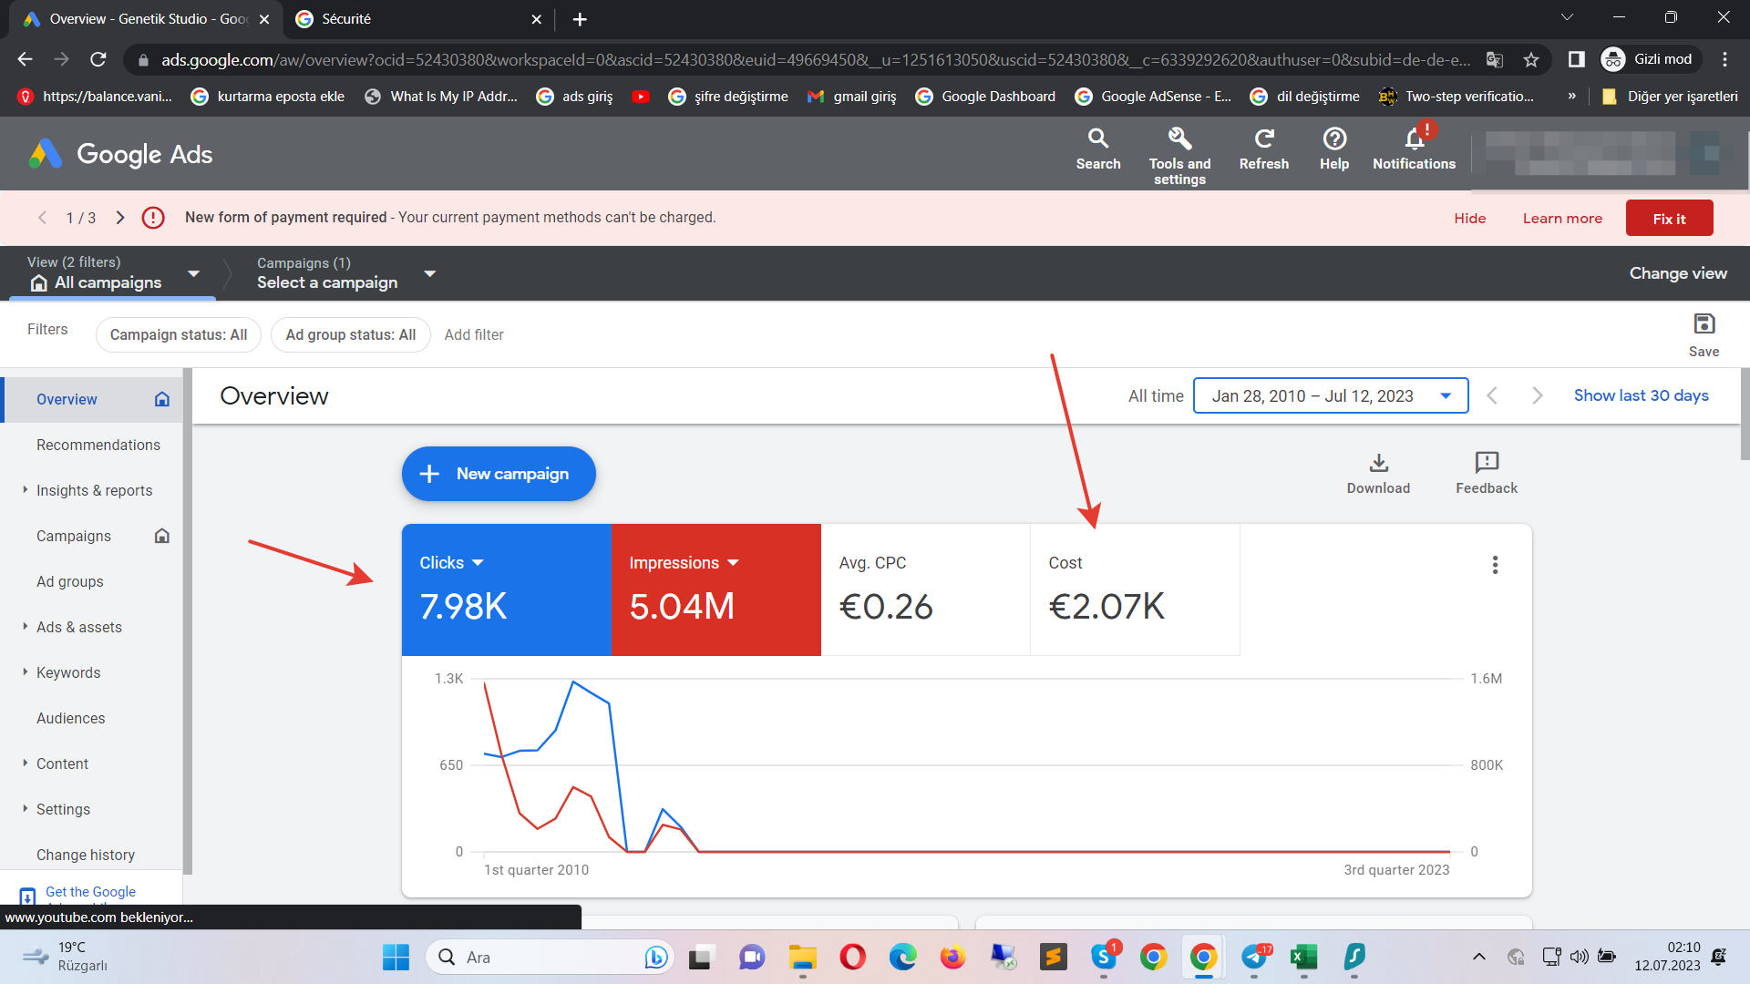This screenshot has width=1750, height=984.
Task: Open Telegram from the taskbar
Action: tap(1255, 957)
